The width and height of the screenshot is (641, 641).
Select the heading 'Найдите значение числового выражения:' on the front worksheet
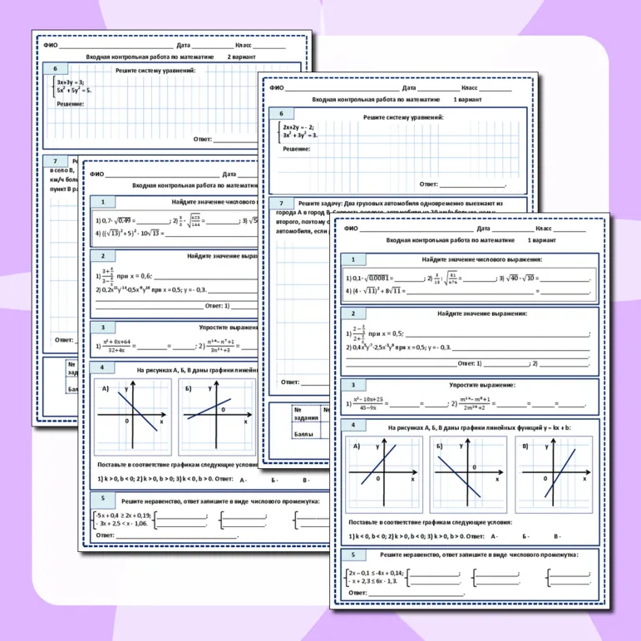(x=482, y=259)
